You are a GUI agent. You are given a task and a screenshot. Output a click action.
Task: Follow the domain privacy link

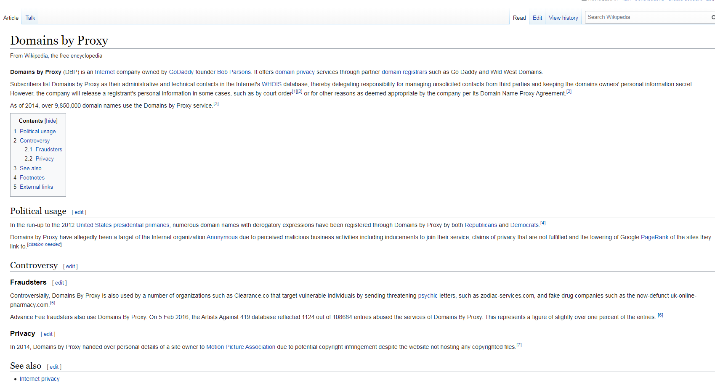pos(295,72)
